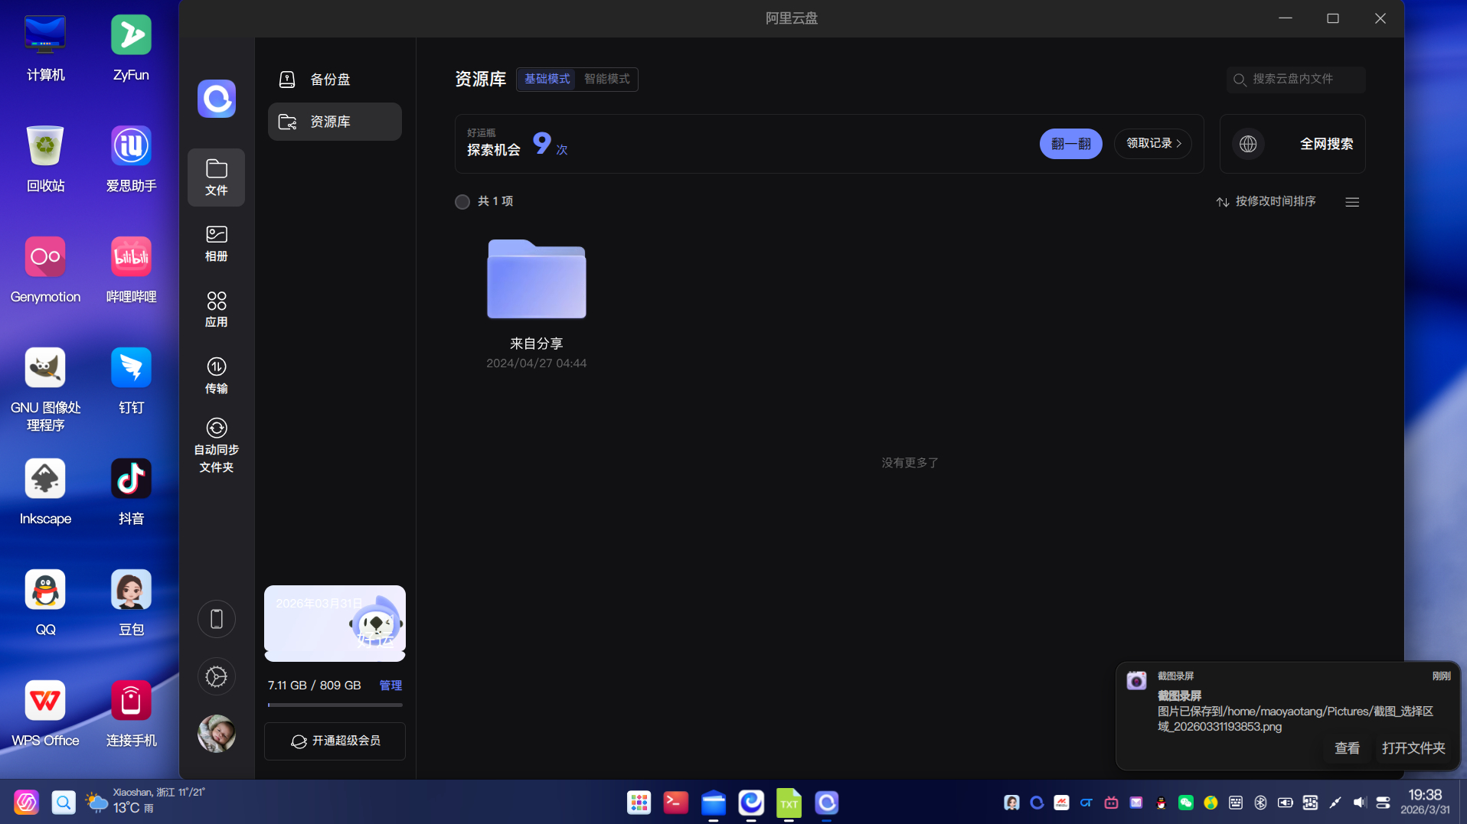Click 开通超级会员 button
The height and width of the screenshot is (824, 1467).
[335, 741]
